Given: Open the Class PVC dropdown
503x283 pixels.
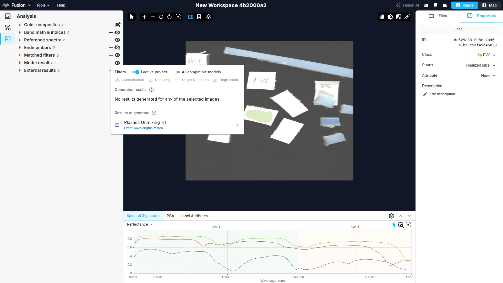Looking at the screenshot, I should click(x=486, y=55).
